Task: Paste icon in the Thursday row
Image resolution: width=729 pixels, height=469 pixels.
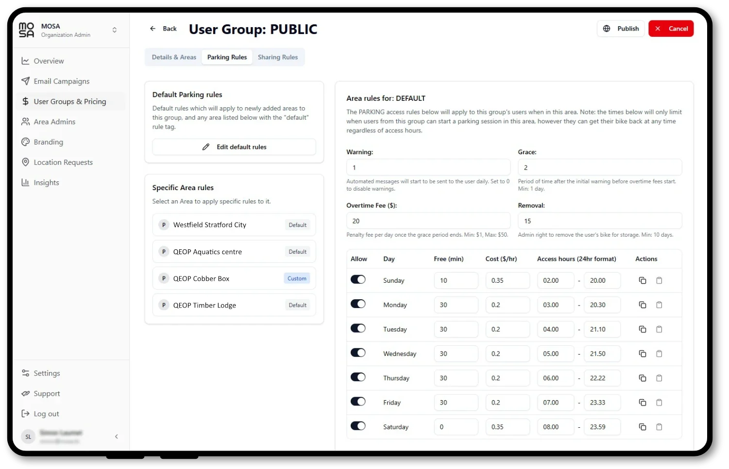Action: click(x=659, y=378)
